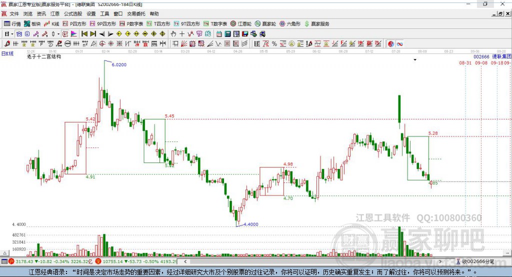This screenshot has height=277, width=512.
Task: Click stock name 德联集团
Action: tap(502, 57)
